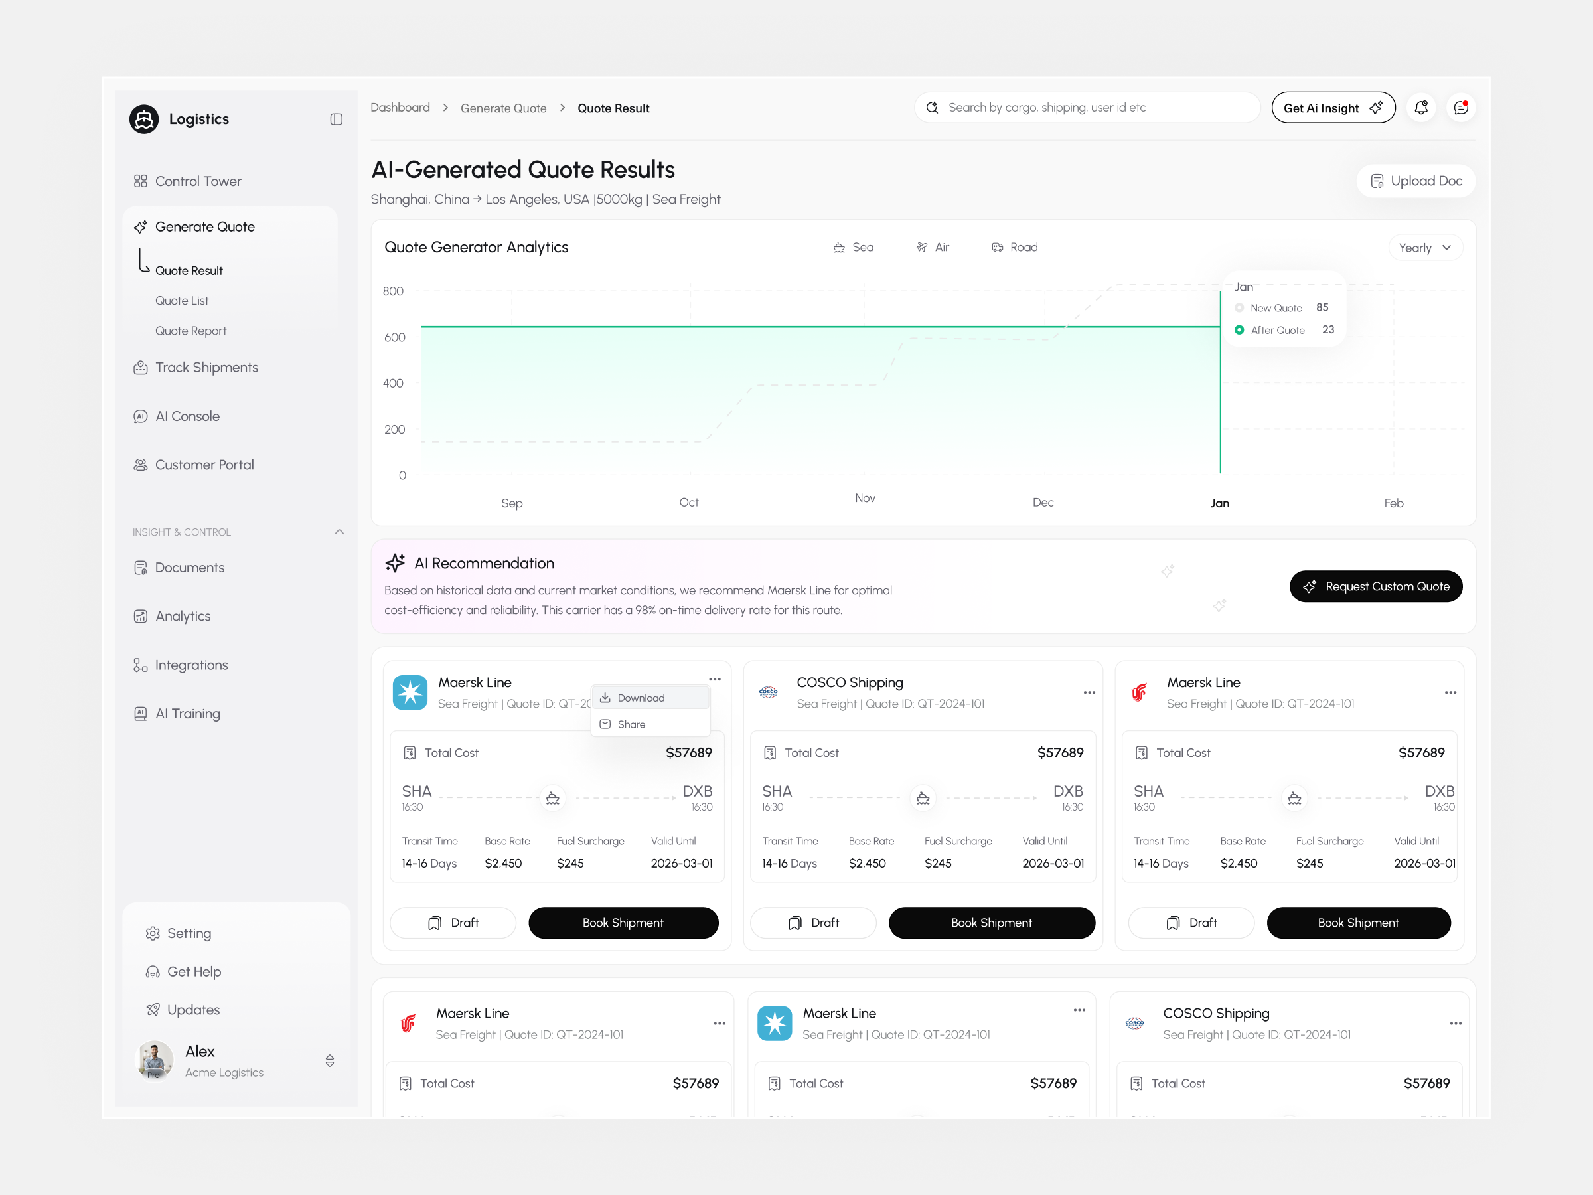The height and width of the screenshot is (1195, 1593).
Task: Click the chat/feedback icon top right
Action: tap(1462, 108)
